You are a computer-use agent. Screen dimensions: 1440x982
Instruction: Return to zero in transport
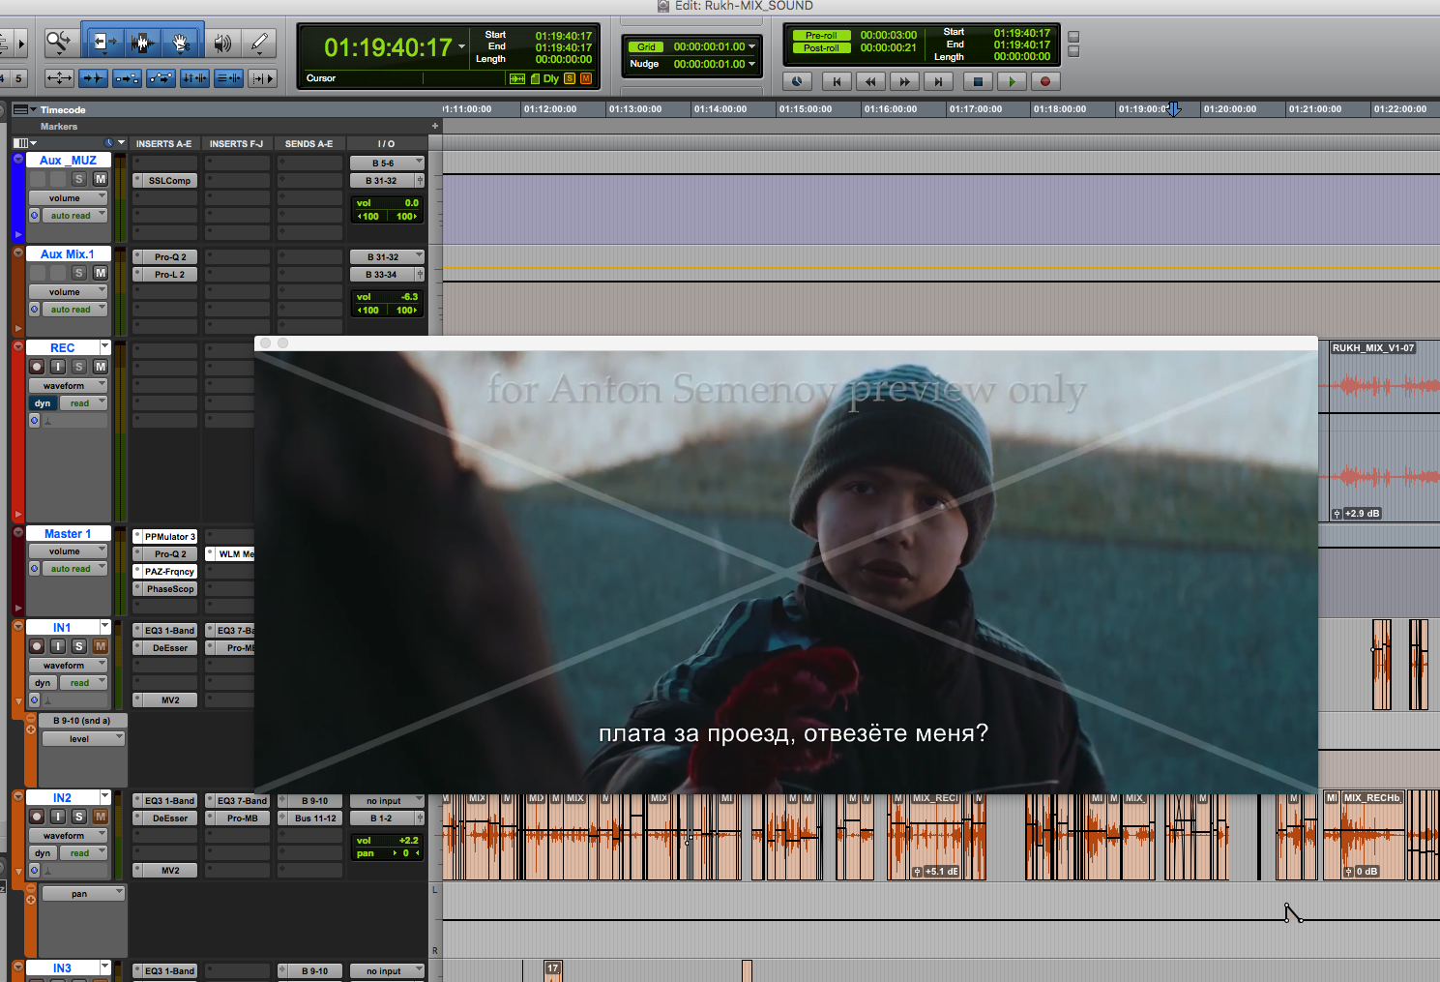click(837, 82)
